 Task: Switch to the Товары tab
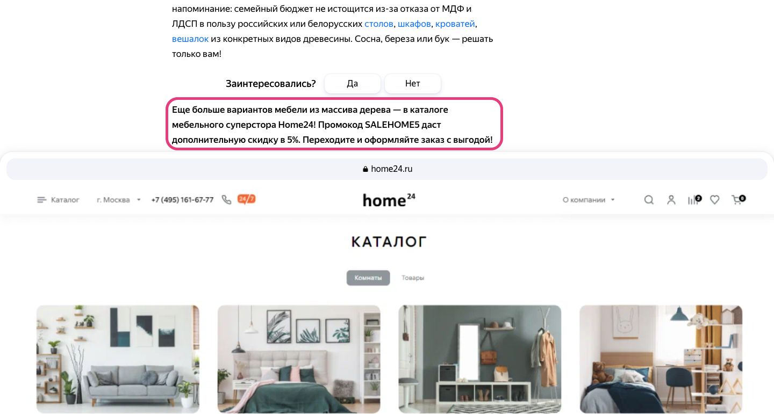click(413, 278)
